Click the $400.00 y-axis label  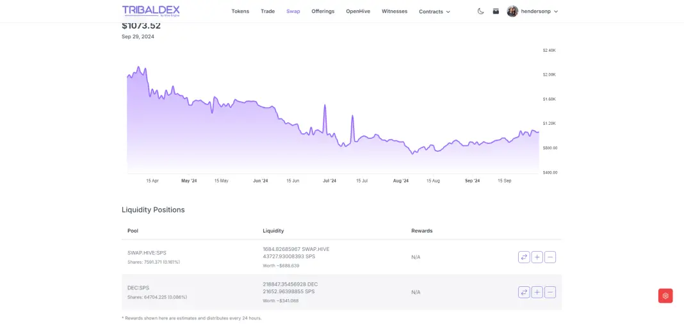coord(550,173)
